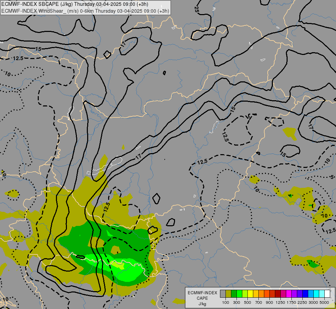Click the 1250 label under the legend
This screenshot has height=309, width=336.
280,302
